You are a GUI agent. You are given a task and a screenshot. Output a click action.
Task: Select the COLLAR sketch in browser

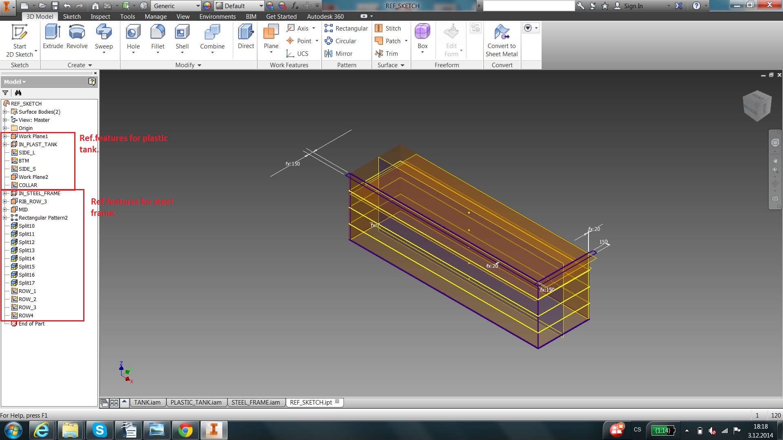[28, 185]
